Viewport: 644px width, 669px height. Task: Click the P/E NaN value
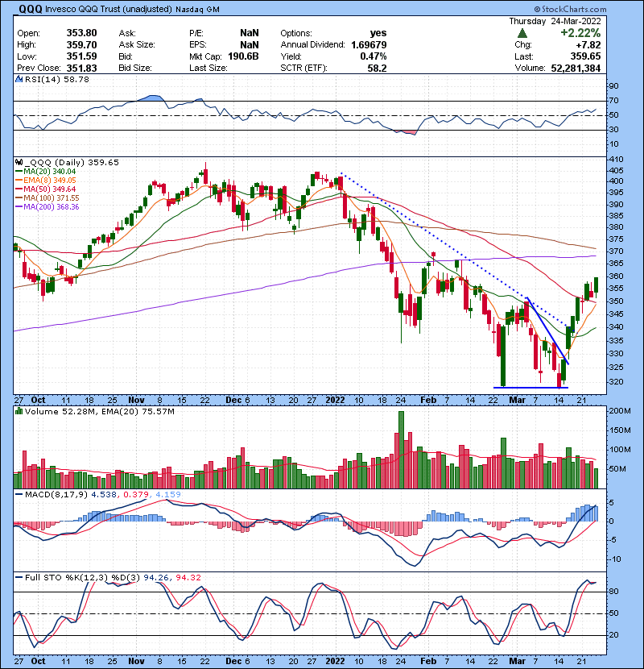pyautogui.click(x=250, y=33)
